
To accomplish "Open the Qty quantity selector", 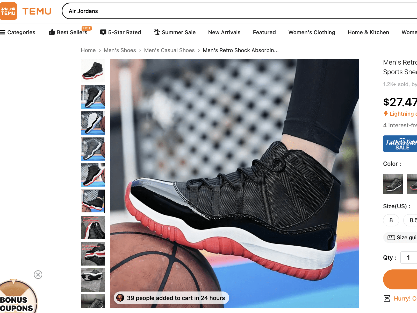I will pyautogui.click(x=409, y=258).
